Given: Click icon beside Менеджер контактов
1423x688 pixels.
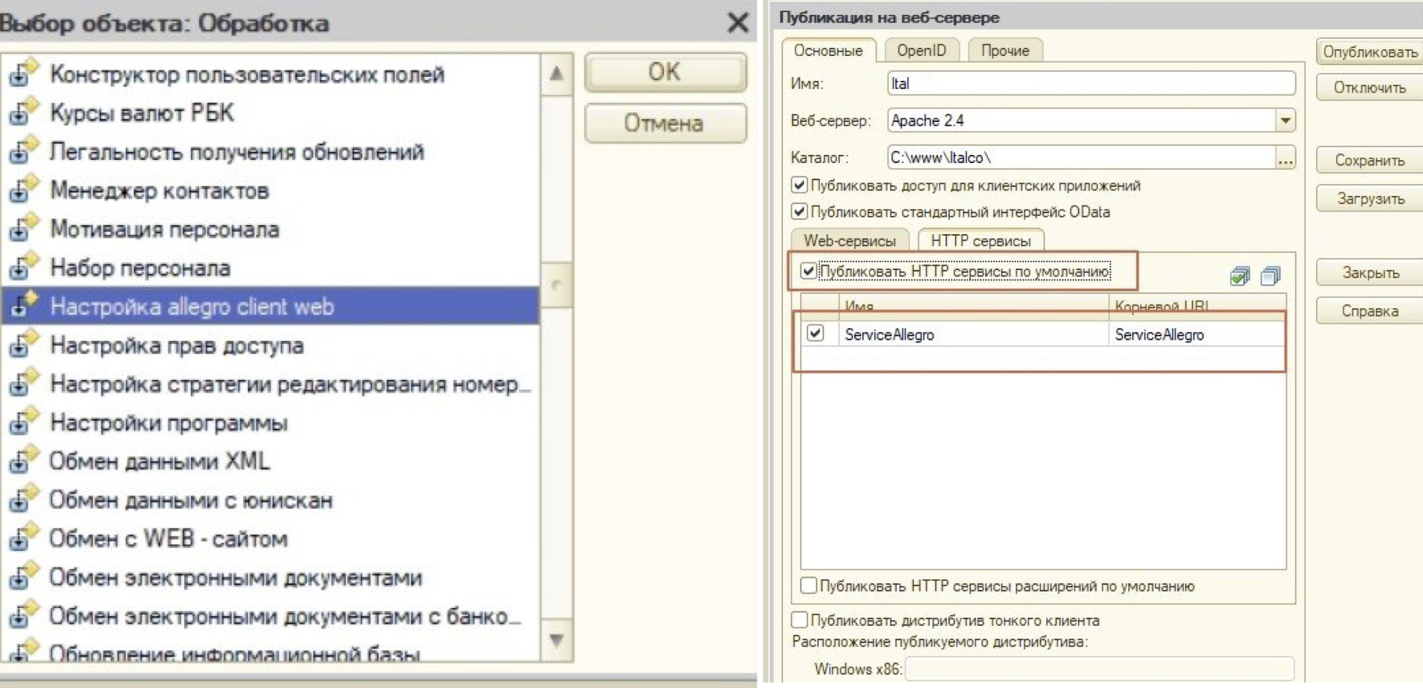Looking at the screenshot, I should coord(23,189).
